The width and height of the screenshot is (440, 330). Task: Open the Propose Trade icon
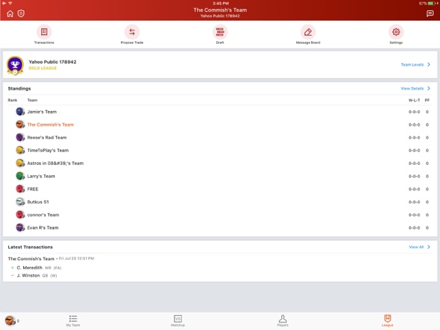point(132,31)
